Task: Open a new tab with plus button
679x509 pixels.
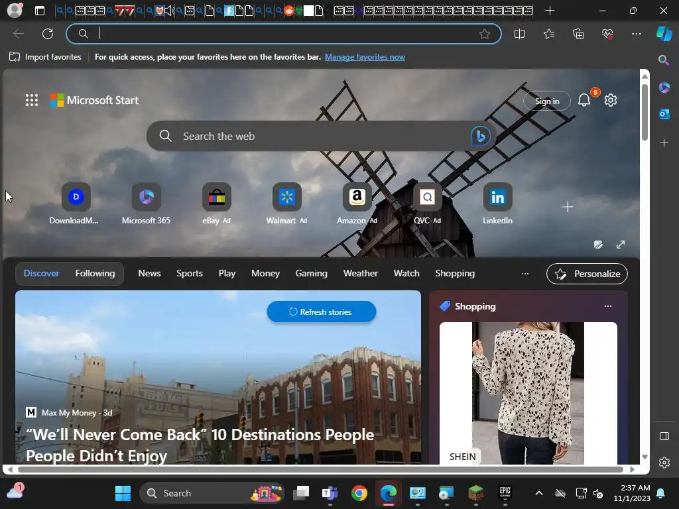Action: click(x=550, y=11)
